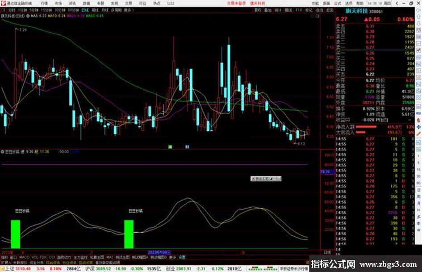Switch chart to 30分钟 period

[x=59, y=10]
